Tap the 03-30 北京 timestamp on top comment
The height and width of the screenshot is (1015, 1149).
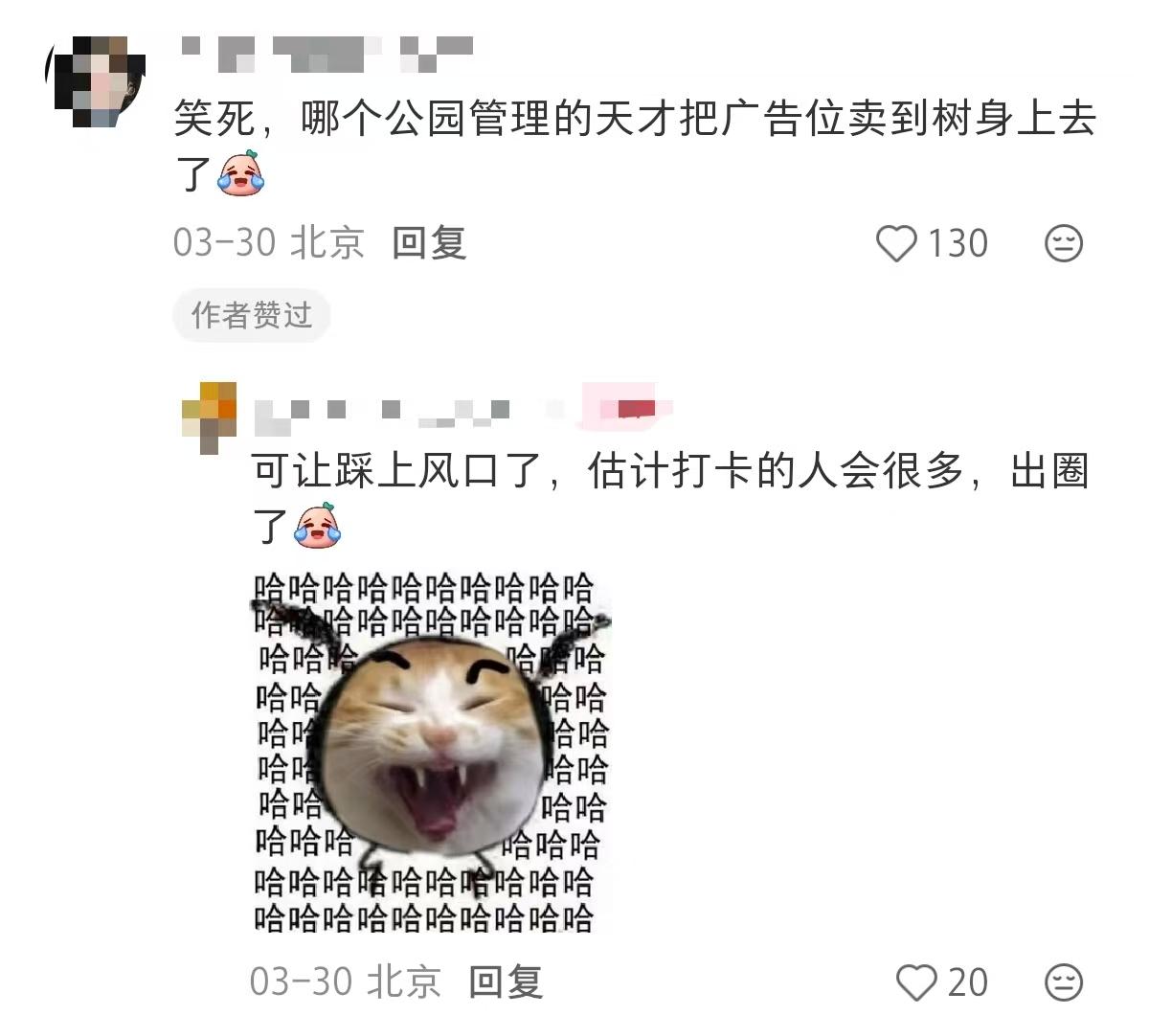coord(269,243)
